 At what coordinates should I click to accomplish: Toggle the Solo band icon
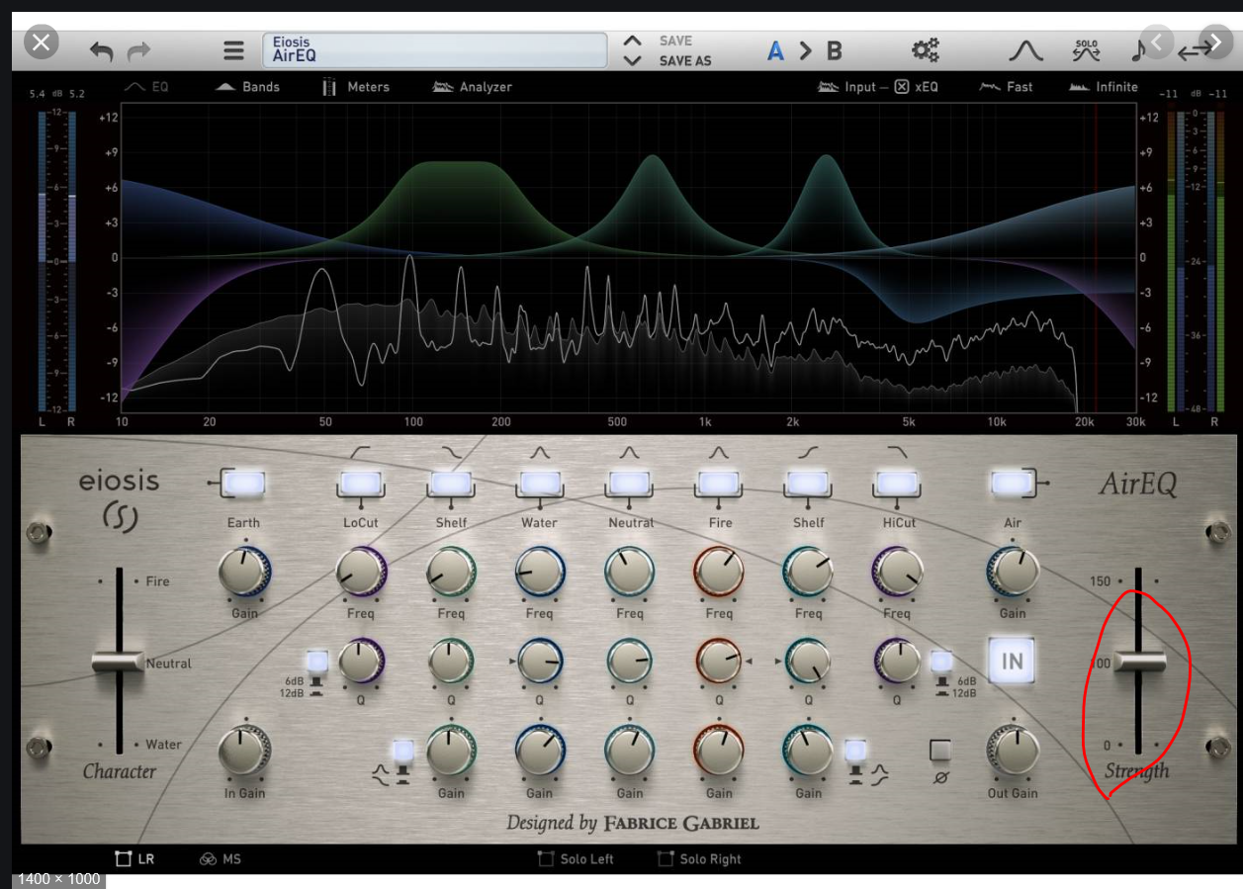pyautogui.click(x=1087, y=50)
